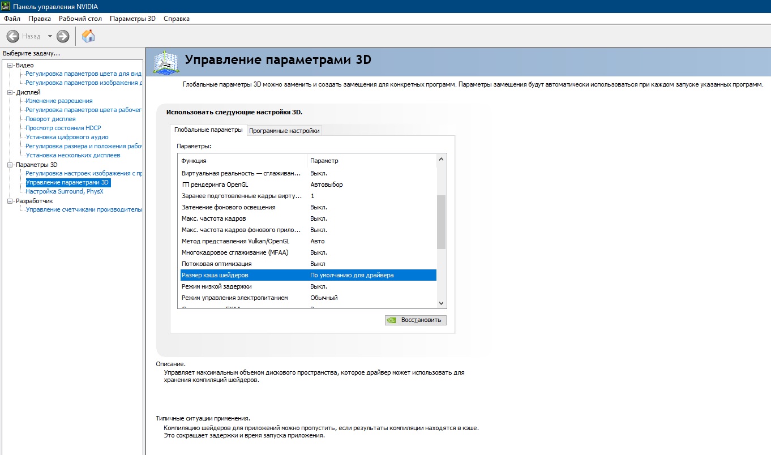Click the Восстановить button
The image size is (771, 455).
click(416, 320)
